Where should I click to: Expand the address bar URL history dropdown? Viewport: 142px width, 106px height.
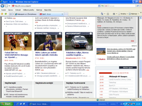pos(99,6)
